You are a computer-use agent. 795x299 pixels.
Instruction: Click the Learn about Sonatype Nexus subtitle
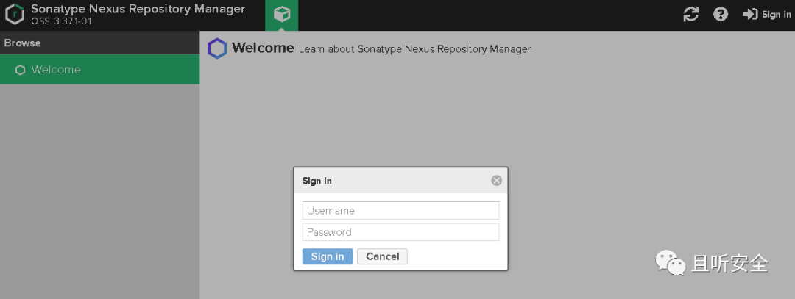coord(414,49)
